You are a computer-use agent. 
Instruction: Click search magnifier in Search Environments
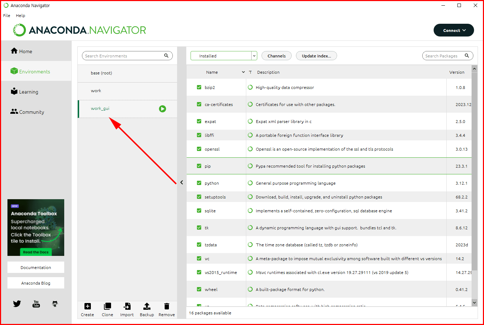(166, 56)
